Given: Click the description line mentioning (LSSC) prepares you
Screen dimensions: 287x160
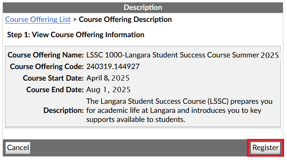Looking at the screenshot, I should point(179,101).
